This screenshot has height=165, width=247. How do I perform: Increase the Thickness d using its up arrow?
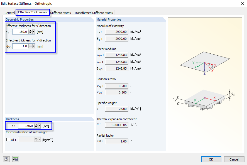pyautogui.click(x=36, y=125)
